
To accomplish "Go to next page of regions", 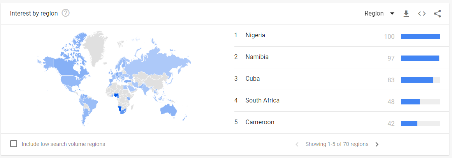I will coord(376,144).
